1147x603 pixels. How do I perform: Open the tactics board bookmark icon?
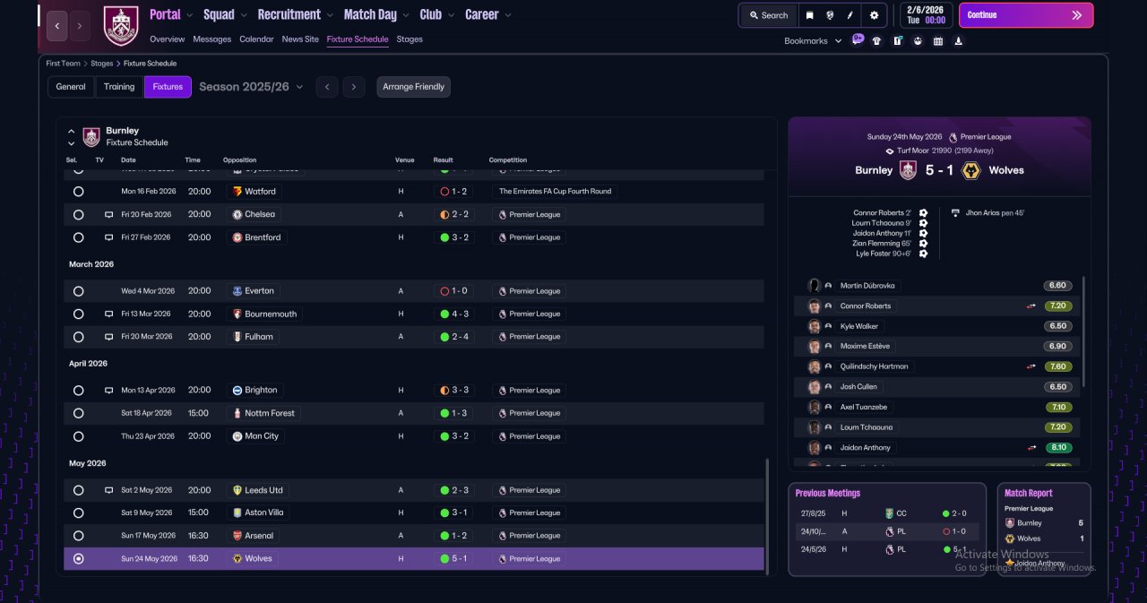click(x=897, y=40)
